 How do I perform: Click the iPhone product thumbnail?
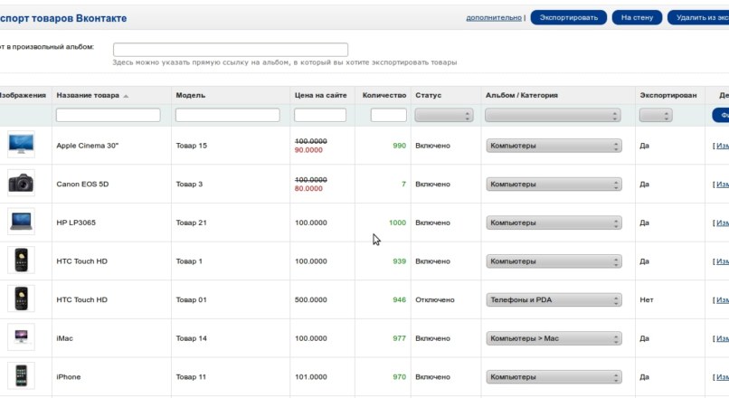[21, 375]
